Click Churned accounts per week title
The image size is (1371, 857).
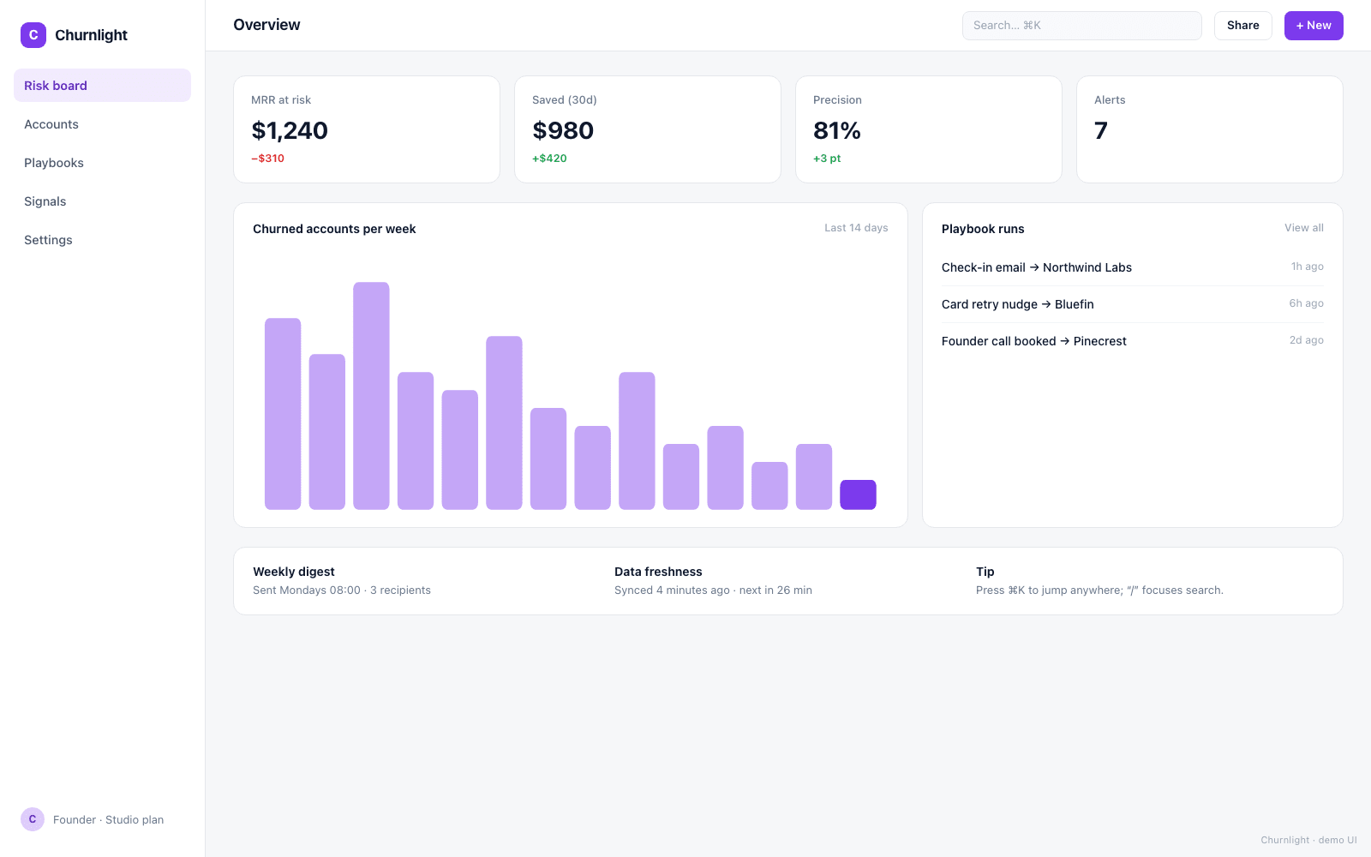334,229
